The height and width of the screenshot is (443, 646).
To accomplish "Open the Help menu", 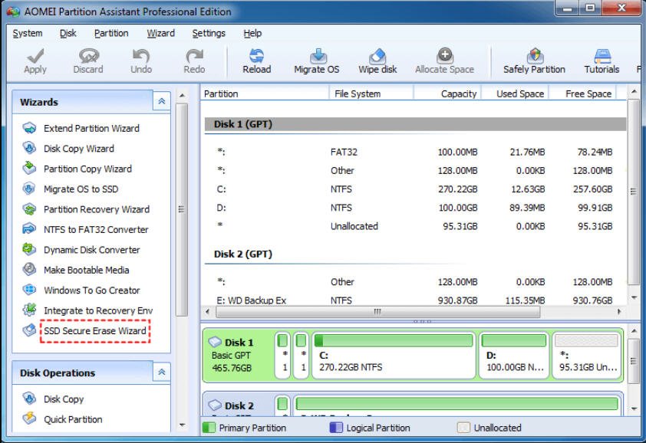I will point(252,34).
